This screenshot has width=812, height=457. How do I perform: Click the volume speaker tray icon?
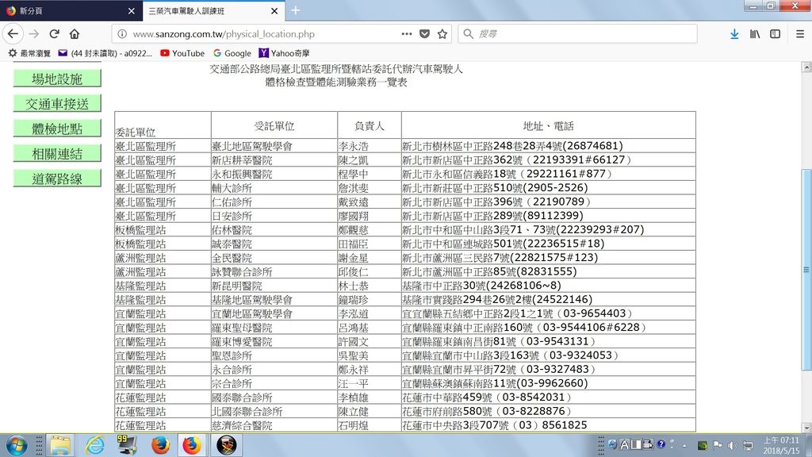(x=732, y=445)
